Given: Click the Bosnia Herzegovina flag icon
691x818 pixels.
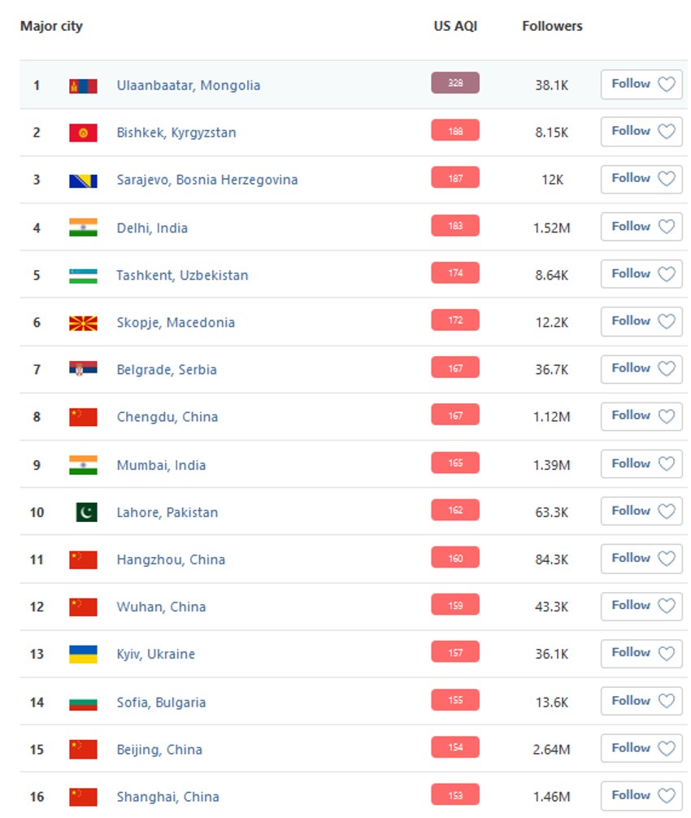Looking at the screenshot, I should (x=83, y=180).
